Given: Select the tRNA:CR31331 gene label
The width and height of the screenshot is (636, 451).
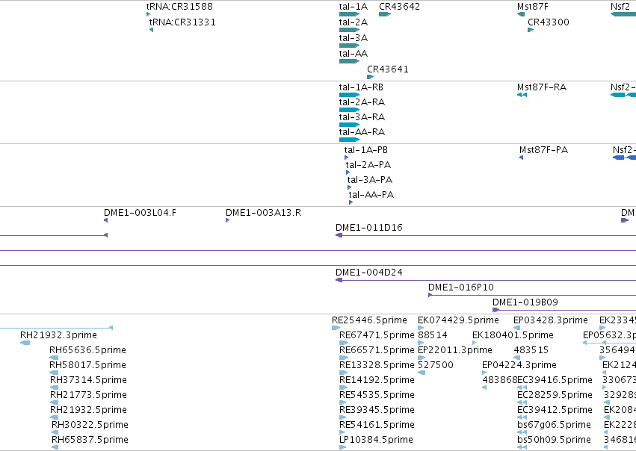Looking at the screenshot, I should [182, 22].
